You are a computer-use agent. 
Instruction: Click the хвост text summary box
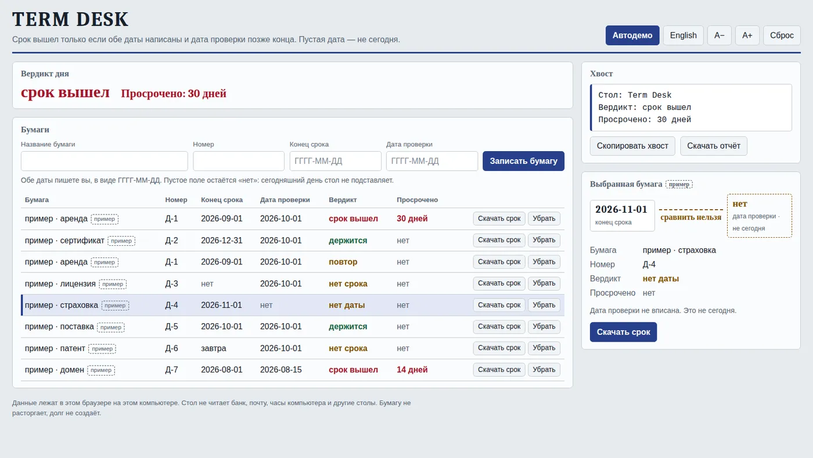[691, 108]
